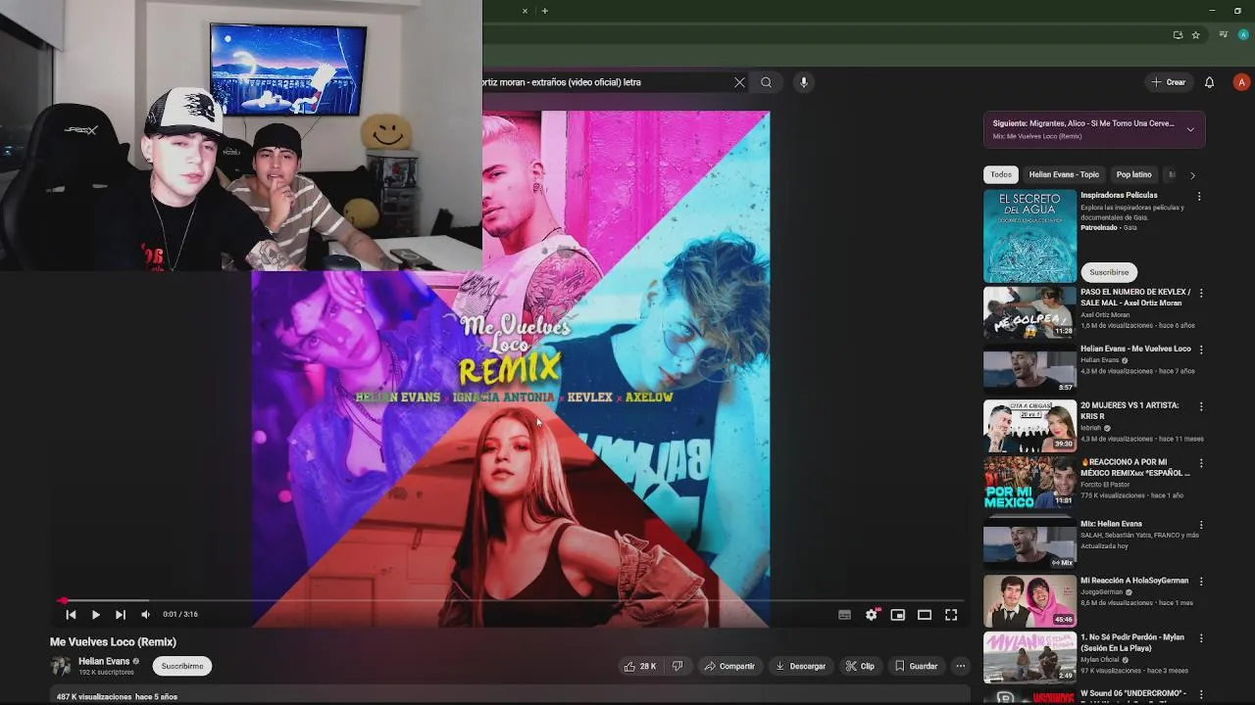The height and width of the screenshot is (705, 1255).
Task: Switch to miniplayer mode
Action: pos(897,615)
